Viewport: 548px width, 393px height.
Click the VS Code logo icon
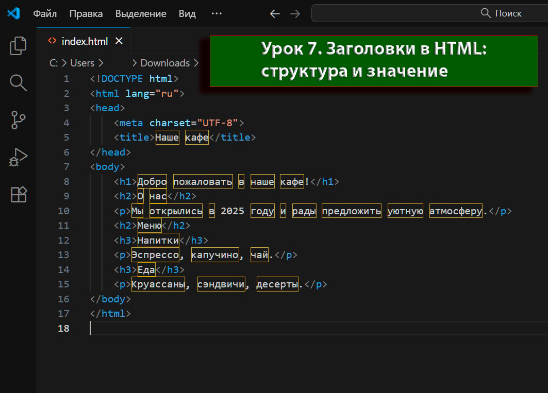pos(13,13)
